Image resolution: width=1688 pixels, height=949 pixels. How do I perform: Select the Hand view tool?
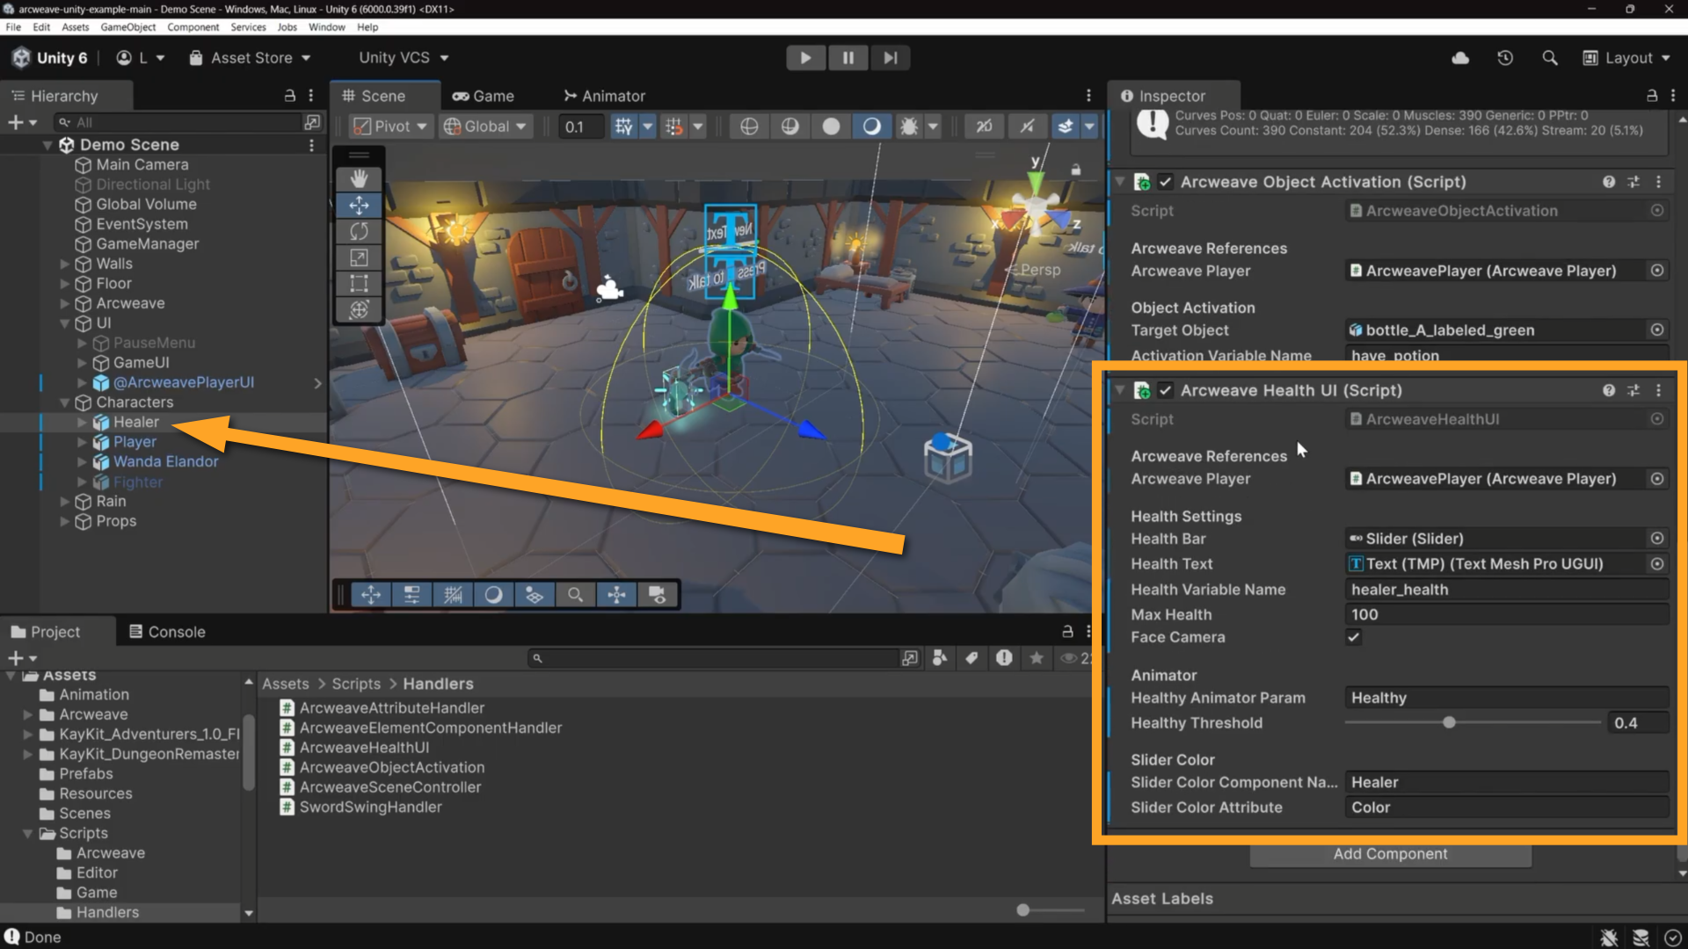pos(359,179)
